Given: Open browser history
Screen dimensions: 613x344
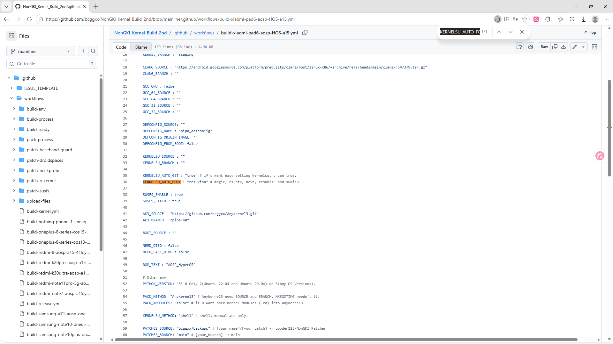Looking at the screenshot, I should tap(572, 19).
